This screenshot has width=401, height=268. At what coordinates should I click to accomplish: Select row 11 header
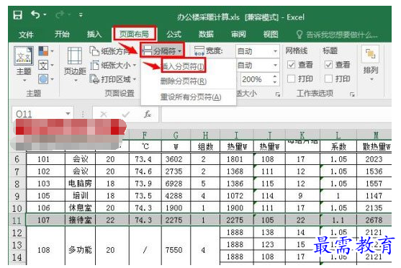(17, 220)
